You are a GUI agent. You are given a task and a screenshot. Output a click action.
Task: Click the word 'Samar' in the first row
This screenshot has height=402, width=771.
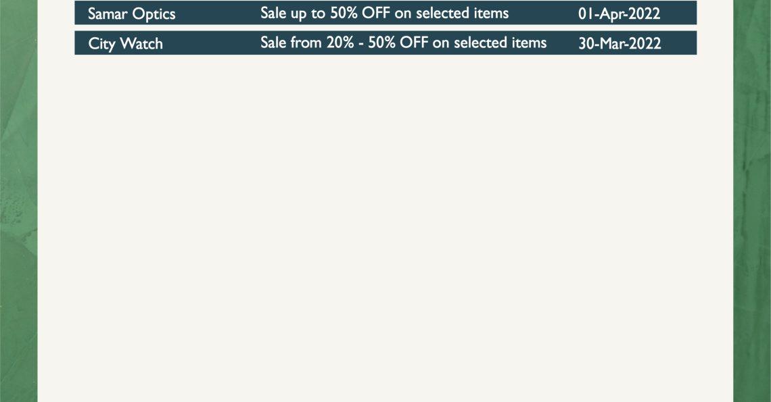click(x=108, y=14)
